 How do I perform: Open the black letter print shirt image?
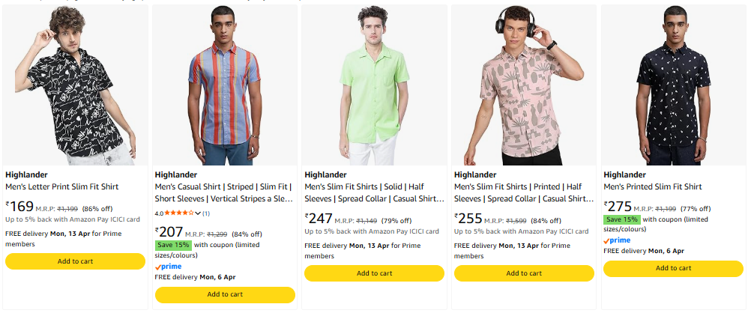(x=75, y=85)
